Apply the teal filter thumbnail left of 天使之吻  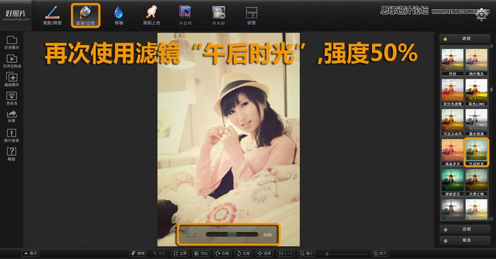pos(452,182)
